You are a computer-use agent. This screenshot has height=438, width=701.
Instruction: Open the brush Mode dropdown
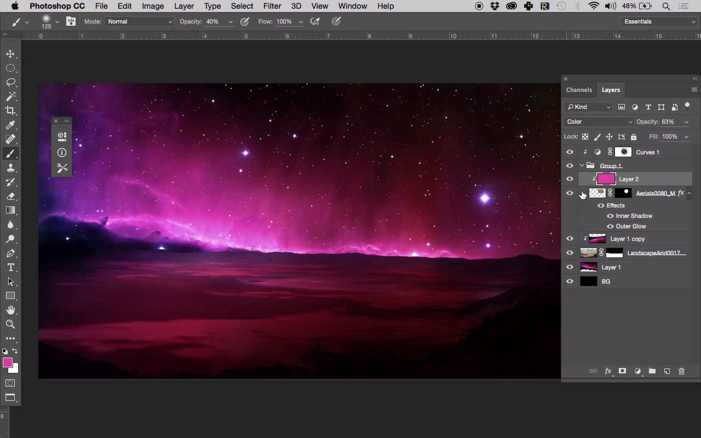pos(140,21)
